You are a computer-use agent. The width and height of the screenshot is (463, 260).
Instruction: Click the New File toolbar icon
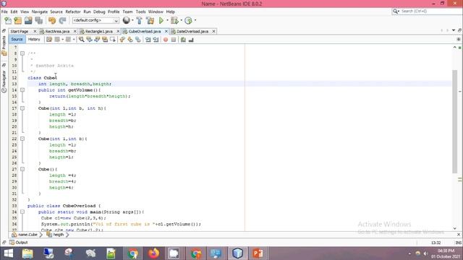pos(8,20)
